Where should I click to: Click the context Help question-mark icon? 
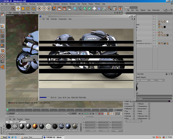point(110,9)
